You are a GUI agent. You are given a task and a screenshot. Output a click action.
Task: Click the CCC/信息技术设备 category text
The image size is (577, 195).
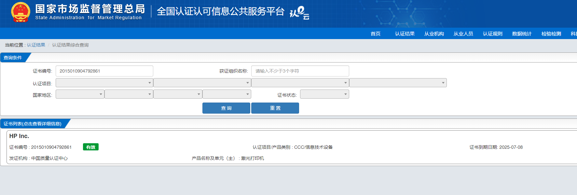coord(313,147)
